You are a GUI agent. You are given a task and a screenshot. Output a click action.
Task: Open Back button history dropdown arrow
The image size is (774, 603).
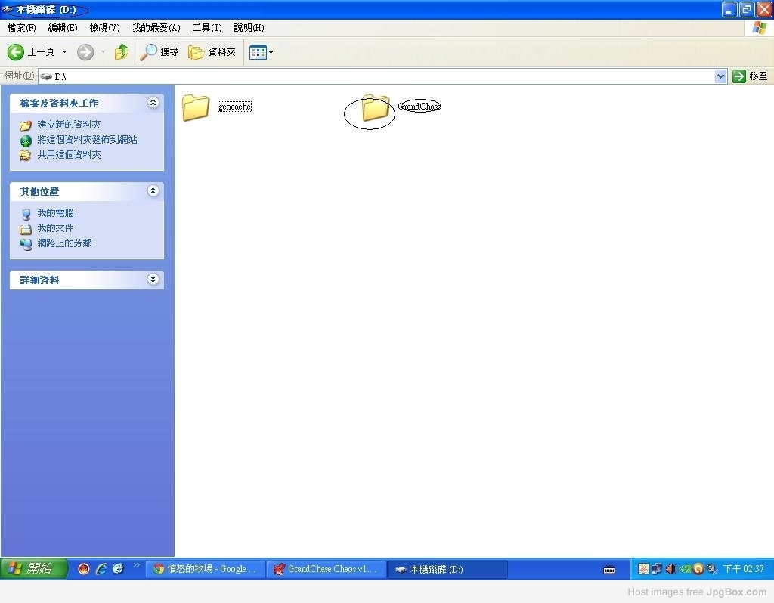pyautogui.click(x=64, y=52)
